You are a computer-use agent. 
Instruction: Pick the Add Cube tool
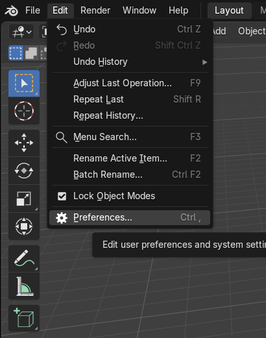click(x=24, y=318)
